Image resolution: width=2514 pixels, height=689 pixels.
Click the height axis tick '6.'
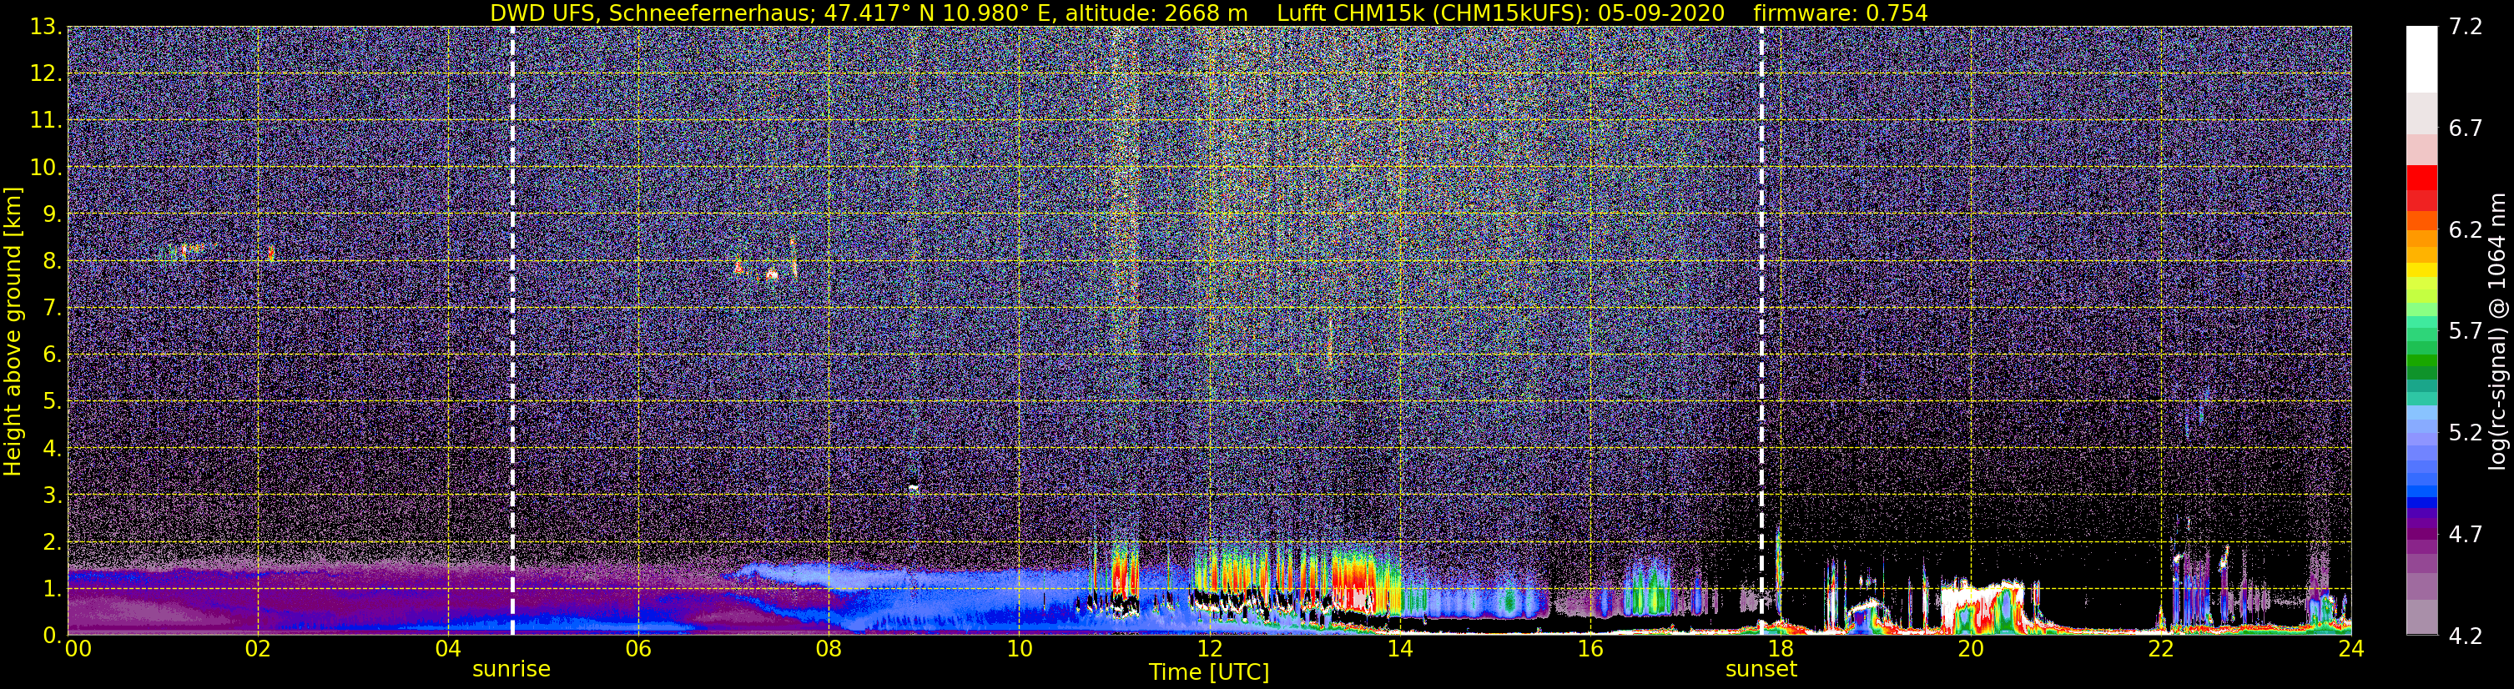coord(51,355)
